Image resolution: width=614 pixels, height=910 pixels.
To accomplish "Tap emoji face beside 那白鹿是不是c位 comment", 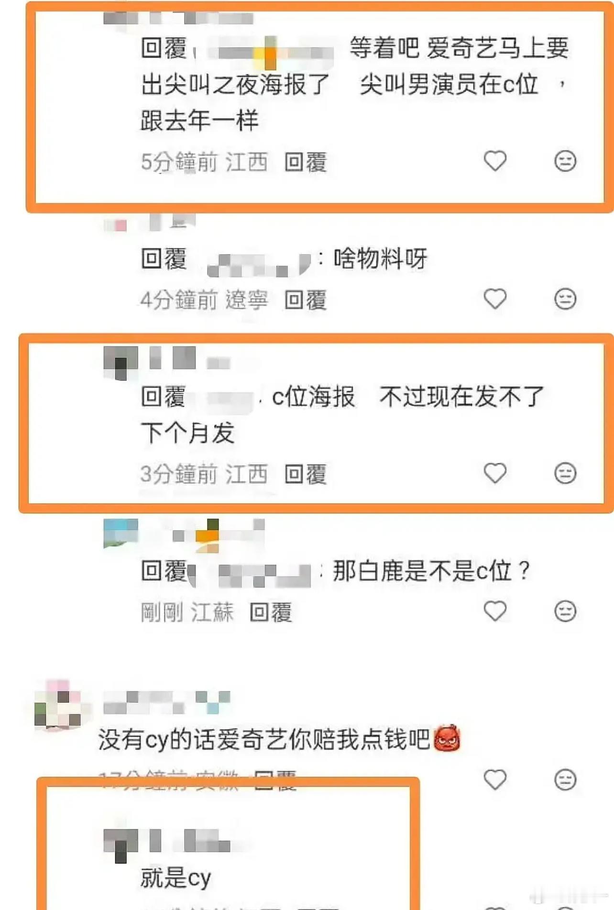I will (565, 611).
